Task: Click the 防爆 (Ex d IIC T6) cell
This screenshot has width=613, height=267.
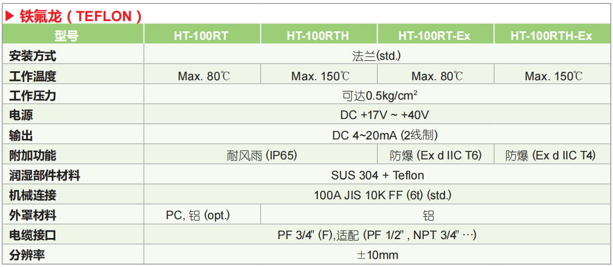Action: pyautogui.click(x=435, y=155)
